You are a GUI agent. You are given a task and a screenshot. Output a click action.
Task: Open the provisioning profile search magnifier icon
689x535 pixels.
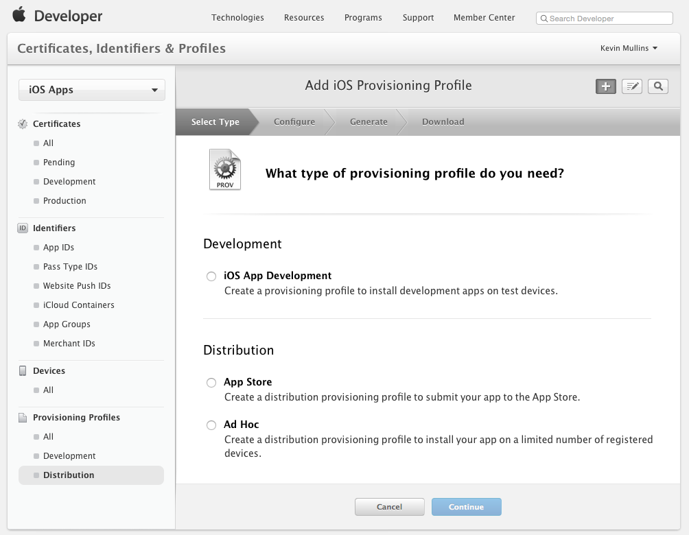point(657,86)
